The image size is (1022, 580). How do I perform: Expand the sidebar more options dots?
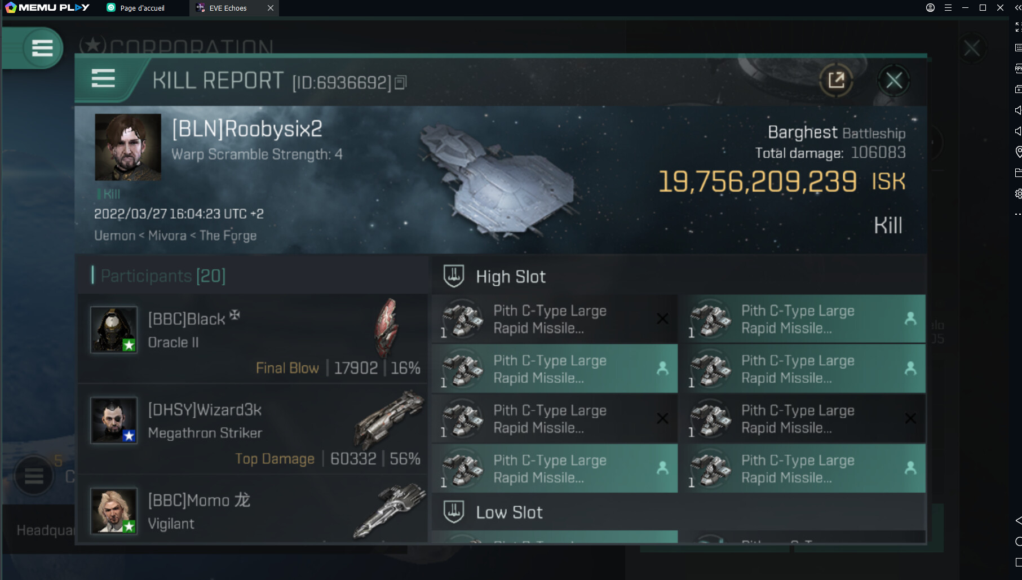click(1018, 214)
